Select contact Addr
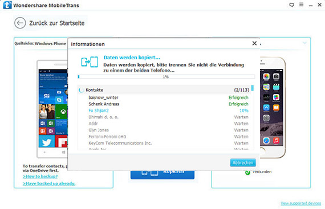Screen dimensions: 325x209 pos(93,124)
